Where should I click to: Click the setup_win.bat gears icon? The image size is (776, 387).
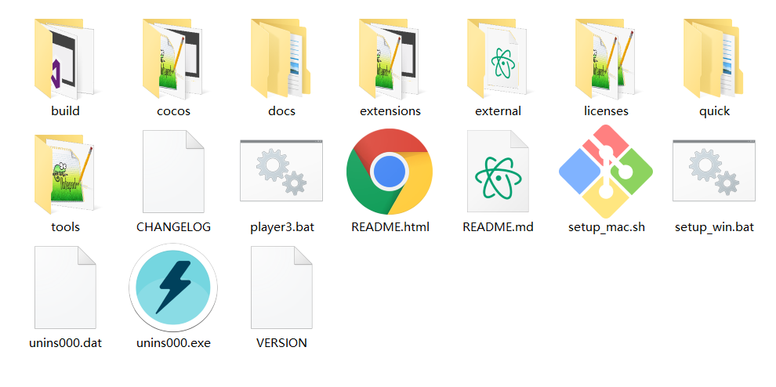[714, 170]
